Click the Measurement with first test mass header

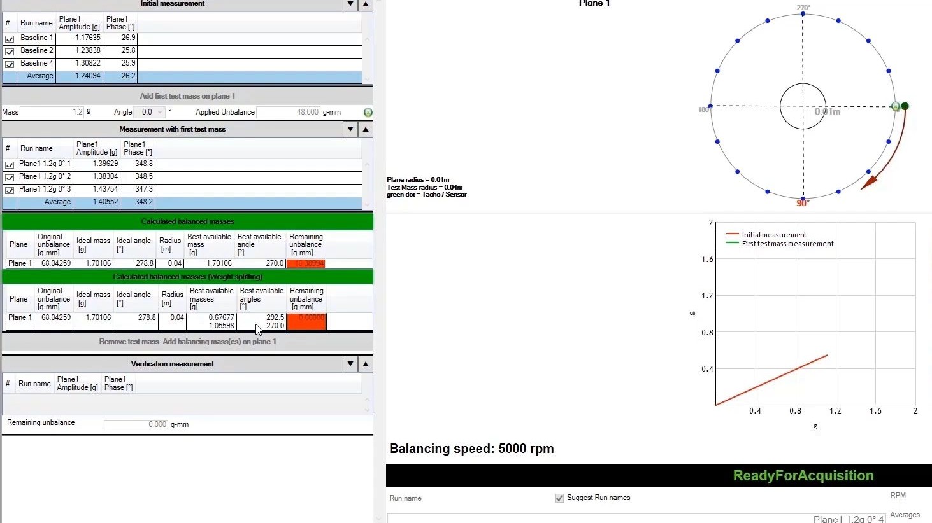point(173,129)
